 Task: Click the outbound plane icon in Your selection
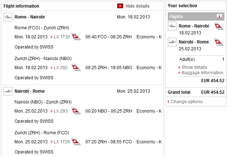pyautogui.click(x=172, y=26)
